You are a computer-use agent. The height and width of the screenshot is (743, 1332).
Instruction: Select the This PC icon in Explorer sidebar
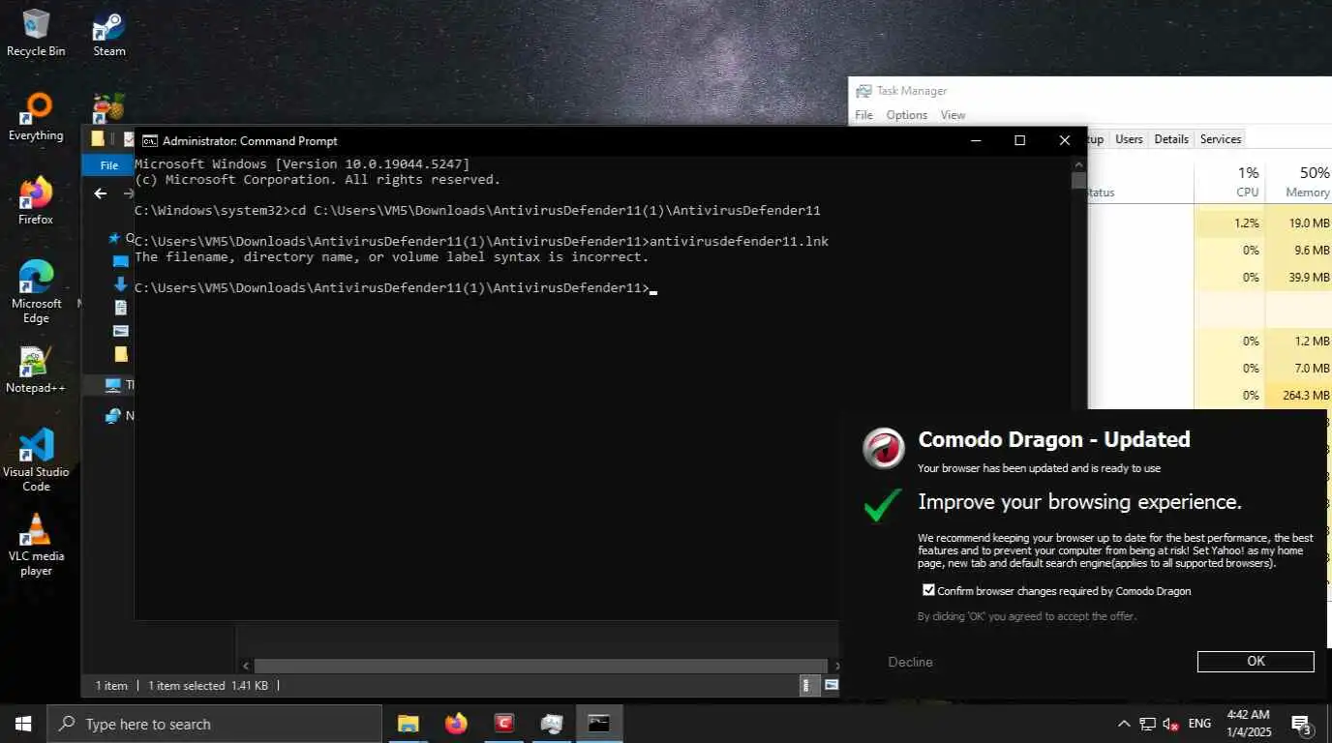point(113,384)
